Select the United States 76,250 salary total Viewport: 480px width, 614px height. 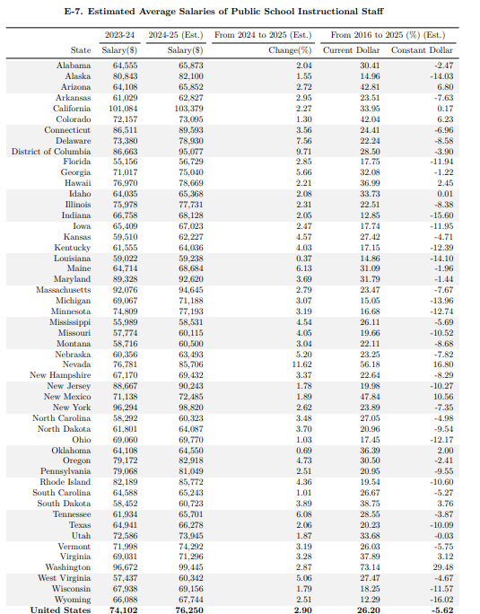[x=189, y=610]
